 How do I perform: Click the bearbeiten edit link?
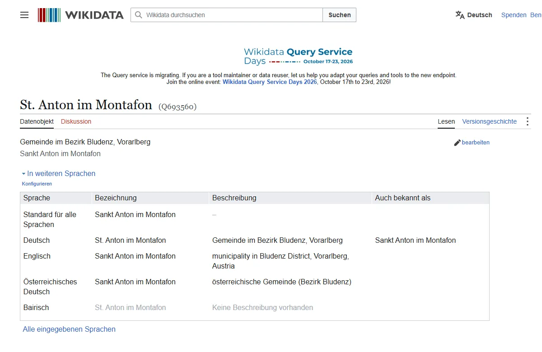click(x=476, y=143)
